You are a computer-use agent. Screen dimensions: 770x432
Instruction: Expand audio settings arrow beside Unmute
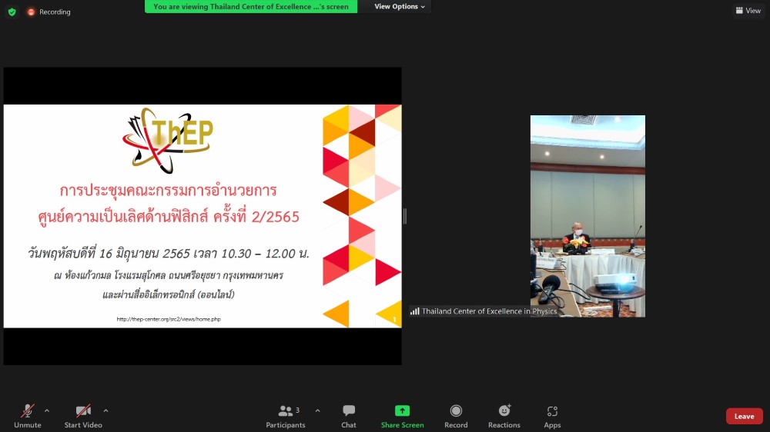(47, 410)
